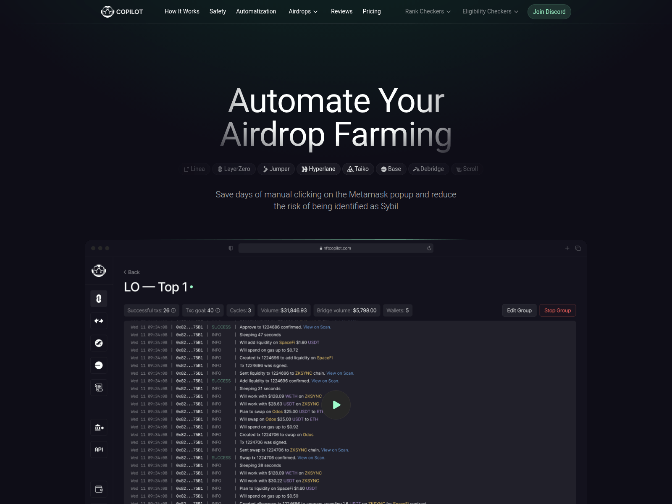The height and width of the screenshot is (504, 672).
Task: Open View on Scan for Sent liquidity tx 1224696
Action: coord(340,373)
